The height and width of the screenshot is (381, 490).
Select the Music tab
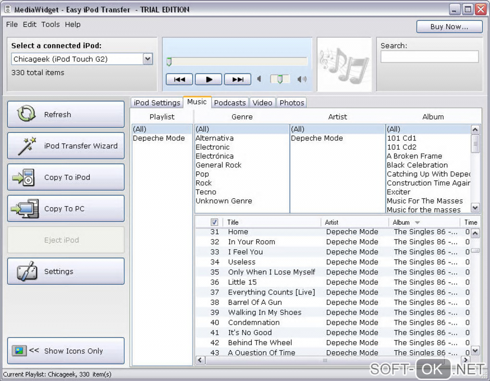(197, 102)
